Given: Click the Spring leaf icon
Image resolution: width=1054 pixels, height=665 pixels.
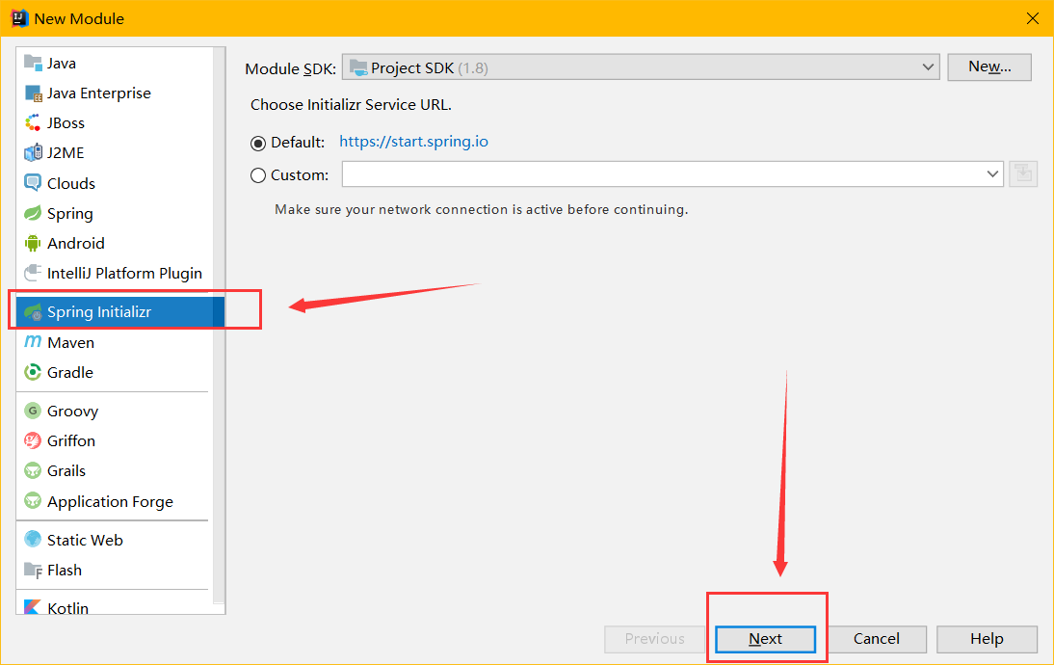Looking at the screenshot, I should (32, 213).
